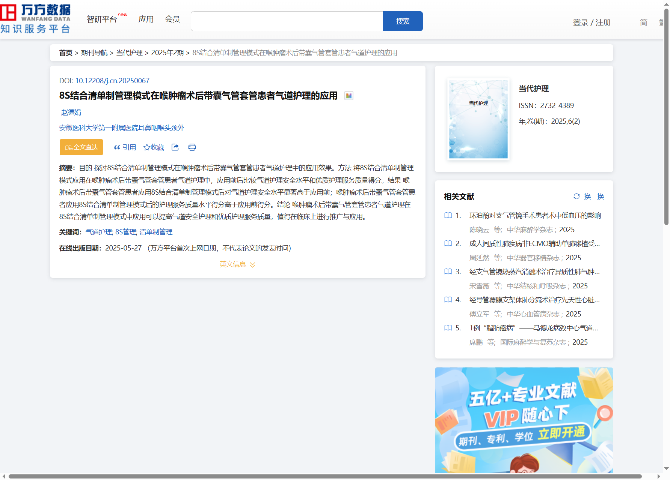Expand the 英文信息 section

point(237,264)
